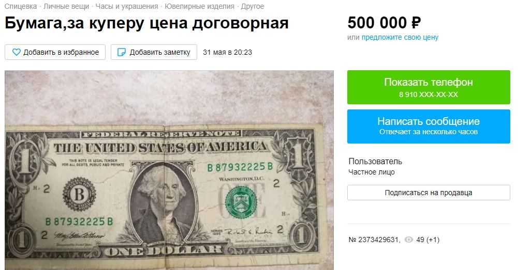Click the 500 000 ₽ price
Image resolution: width=531 pixels, height=270 pixels.
click(x=384, y=23)
